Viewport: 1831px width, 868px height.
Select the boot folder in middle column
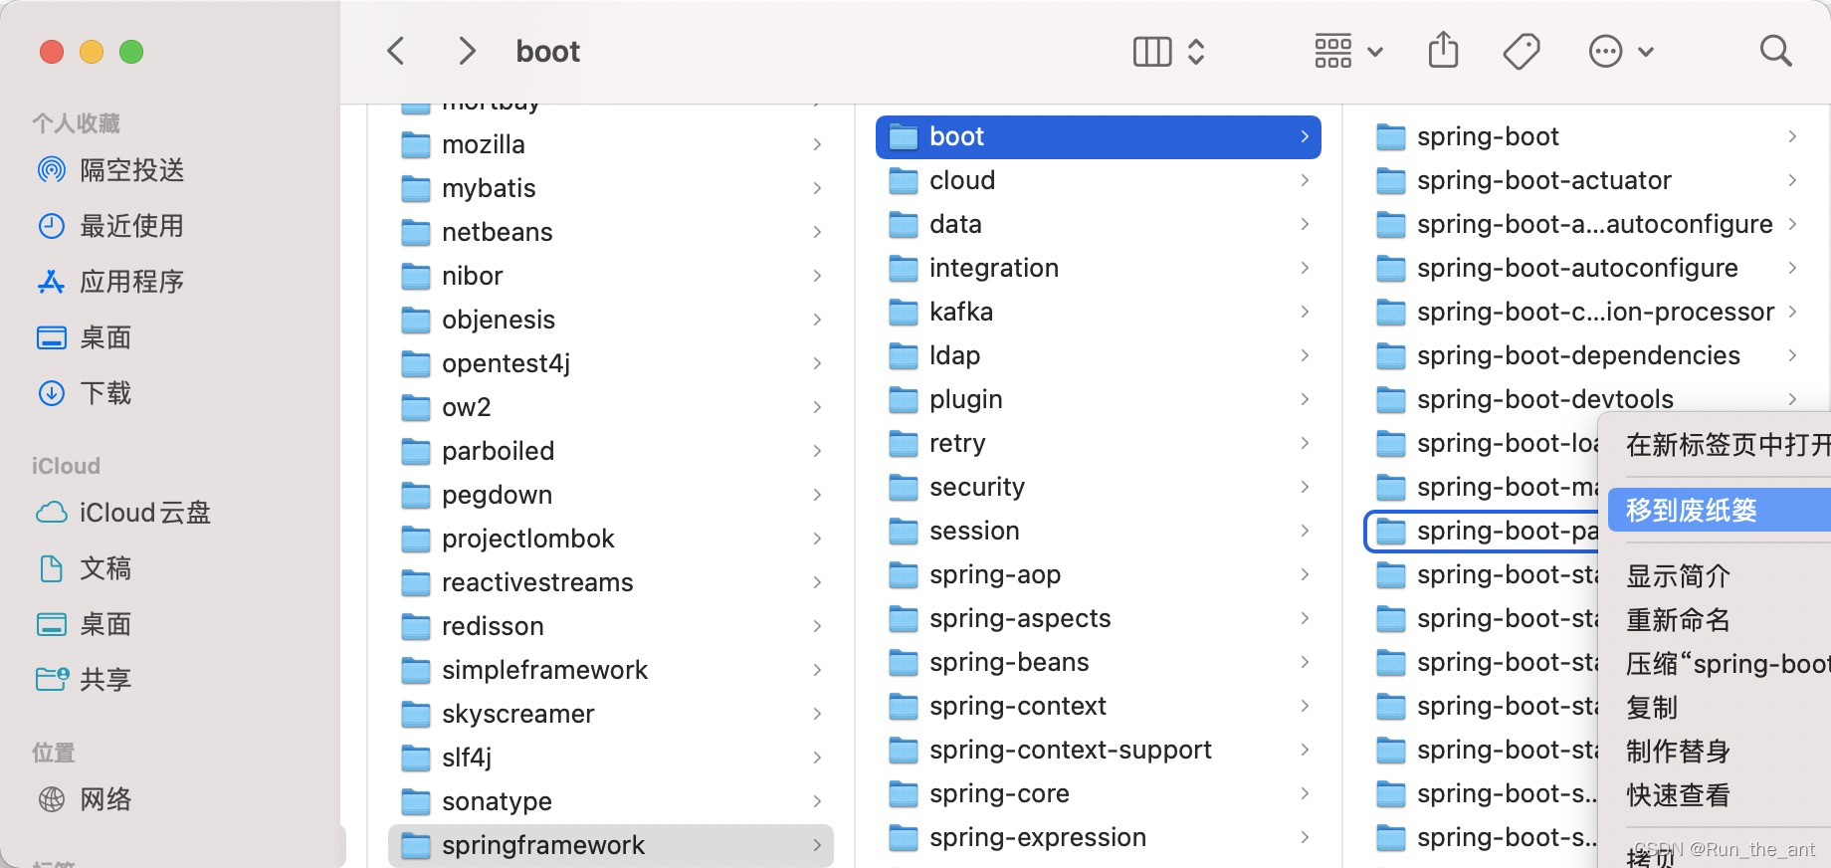[1098, 136]
